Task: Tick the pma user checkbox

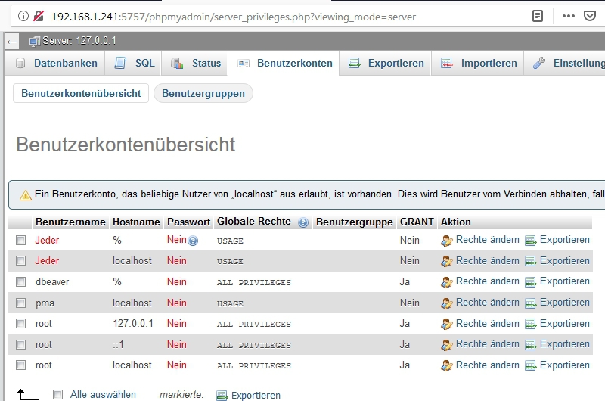Action: pos(21,303)
